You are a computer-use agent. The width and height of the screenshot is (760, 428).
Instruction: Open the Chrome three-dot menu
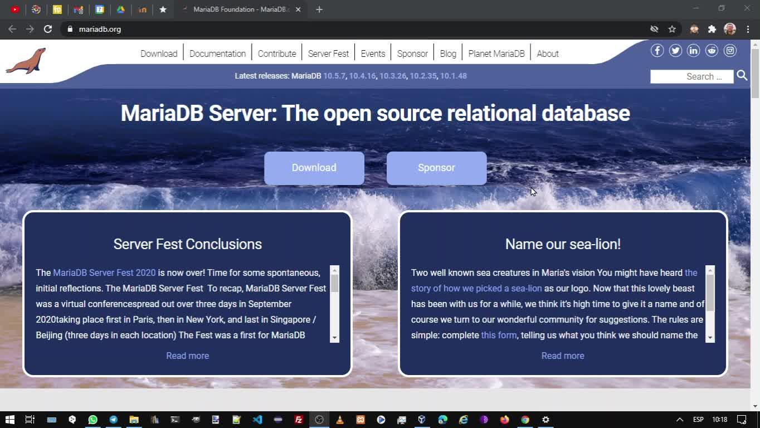pyautogui.click(x=747, y=29)
